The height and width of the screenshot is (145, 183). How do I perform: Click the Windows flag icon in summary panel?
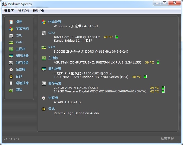click(44, 22)
